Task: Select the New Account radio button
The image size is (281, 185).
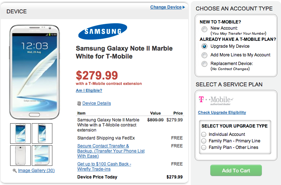Action: click(205, 29)
